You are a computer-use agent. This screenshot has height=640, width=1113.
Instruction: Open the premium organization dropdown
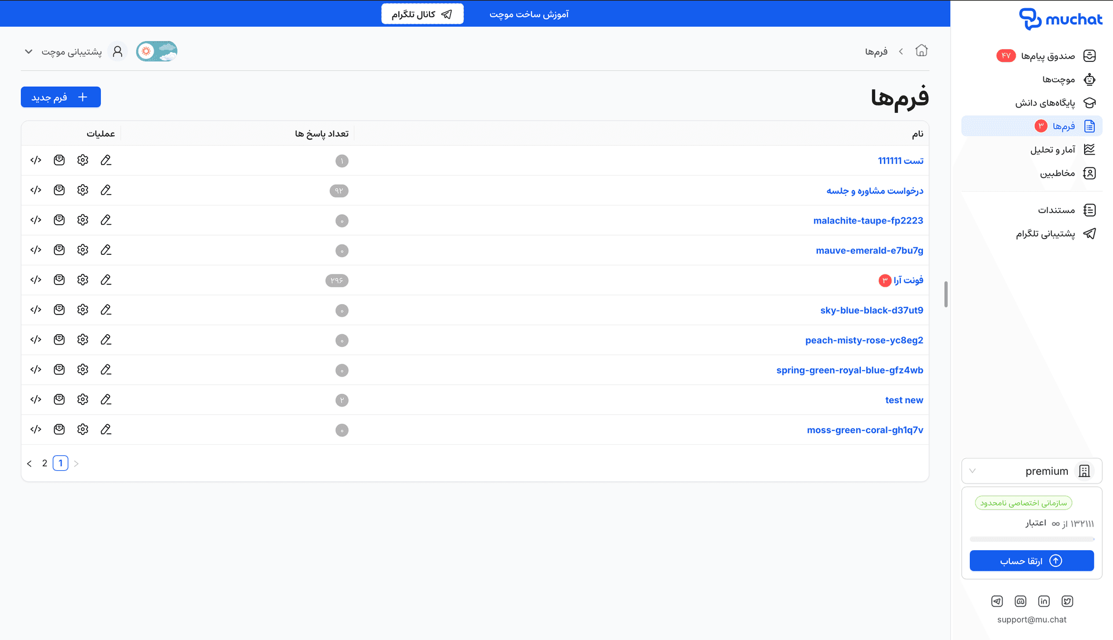pos(1031,471)
